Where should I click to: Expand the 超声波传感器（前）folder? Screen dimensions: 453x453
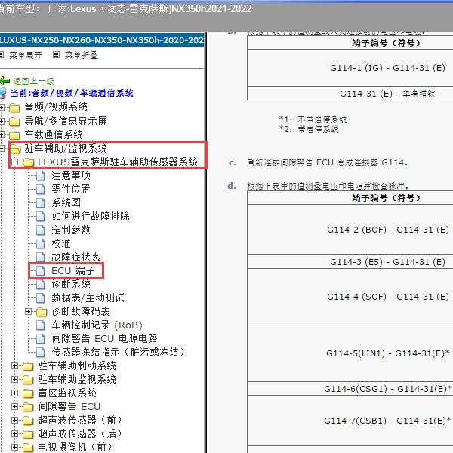pyautogui.click(x=14, y=420)
